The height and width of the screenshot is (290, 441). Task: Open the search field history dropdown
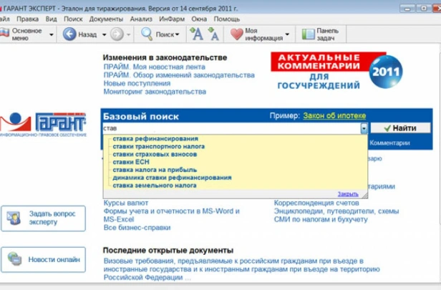pos(364,128)
